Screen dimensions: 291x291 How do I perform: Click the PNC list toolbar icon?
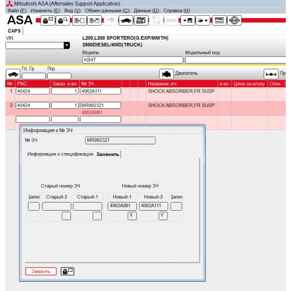pos(219,20)
